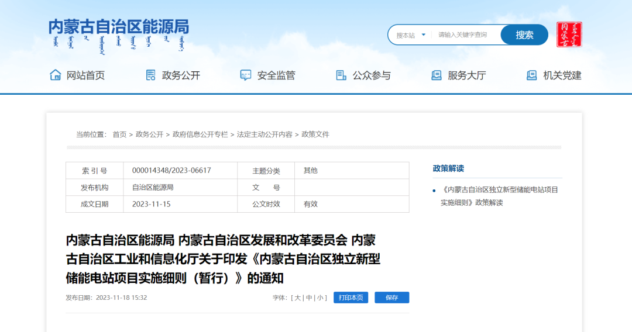Viewport: 632px width, 332px height.
Task: Open the 服务大厅 menu item
Action: 467,75
